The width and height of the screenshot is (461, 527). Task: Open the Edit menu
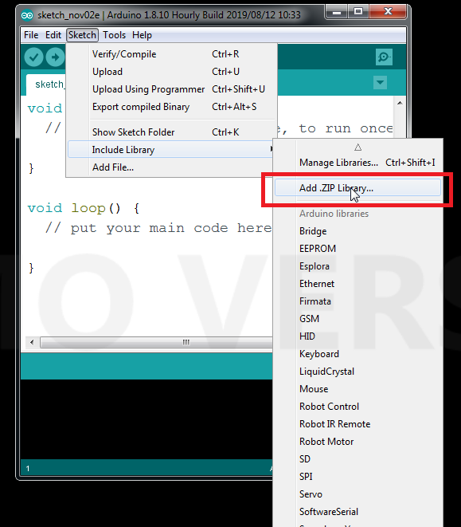click(53, 35)
